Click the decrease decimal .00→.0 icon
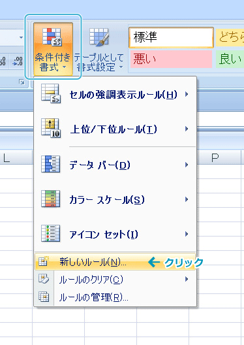The image size is (244, 345). pos(18,61)
